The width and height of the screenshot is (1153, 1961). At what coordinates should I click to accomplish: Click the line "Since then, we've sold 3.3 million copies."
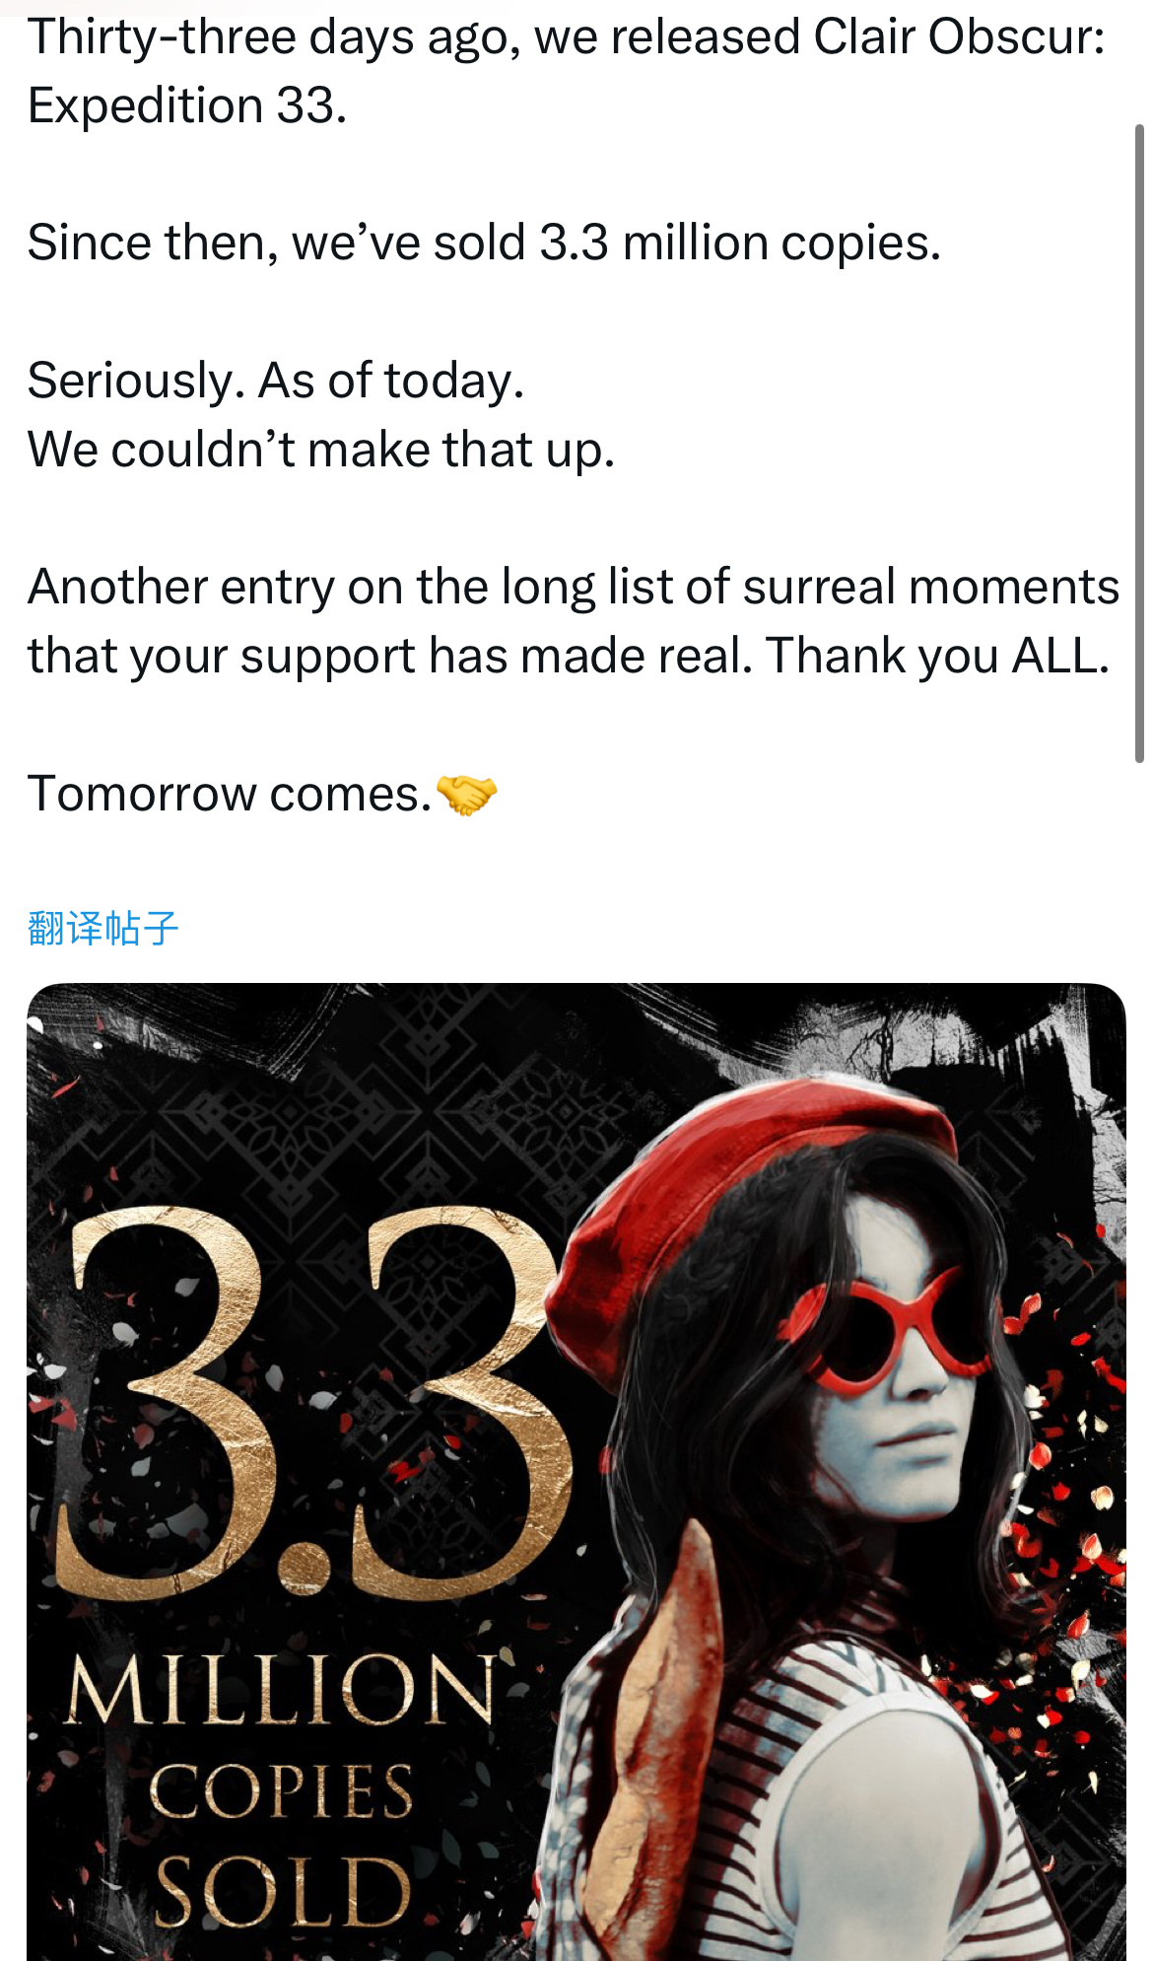(484, 243)
